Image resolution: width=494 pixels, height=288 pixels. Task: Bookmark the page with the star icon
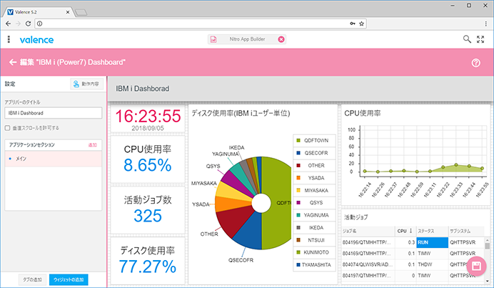point(362,24)
